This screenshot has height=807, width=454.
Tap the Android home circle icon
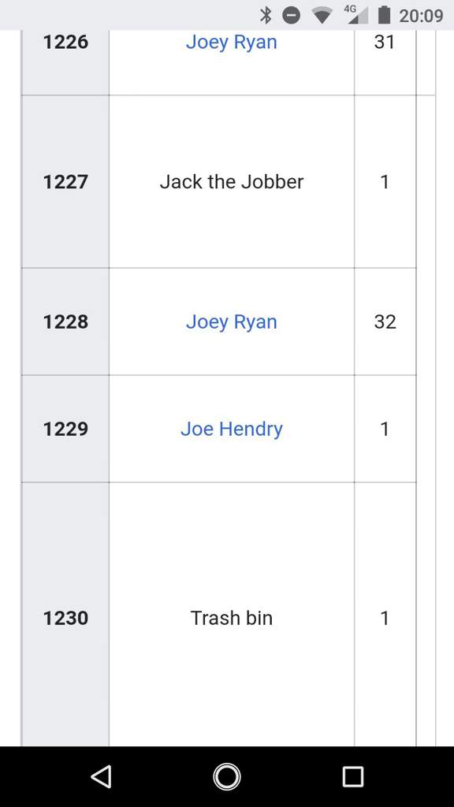227,776
